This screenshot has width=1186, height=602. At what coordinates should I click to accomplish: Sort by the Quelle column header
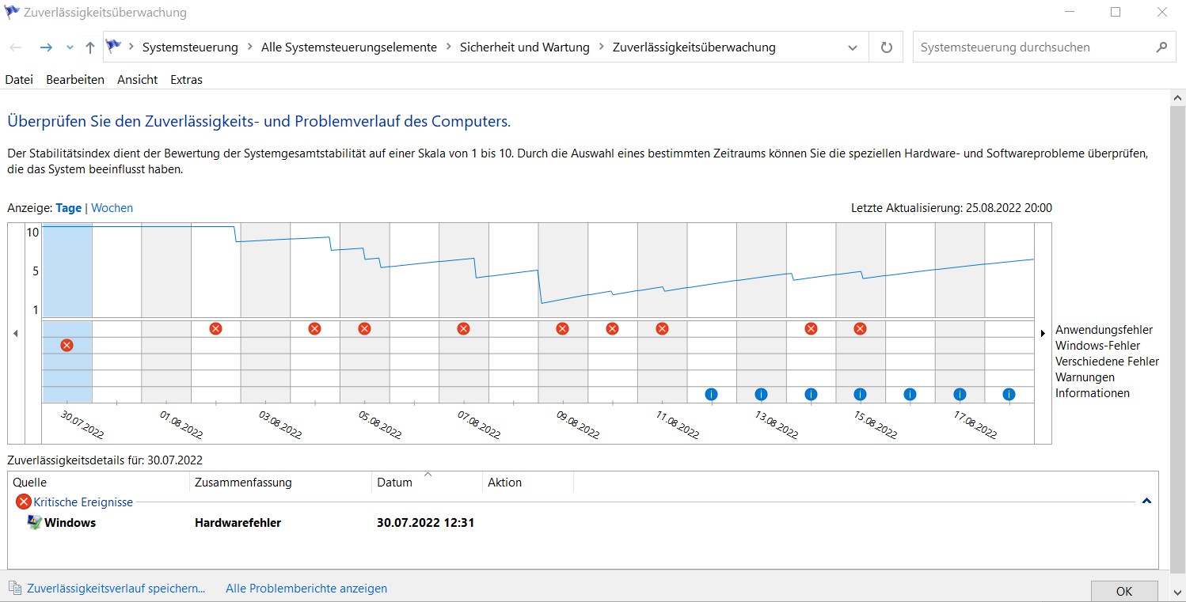(x=98, y=482)
